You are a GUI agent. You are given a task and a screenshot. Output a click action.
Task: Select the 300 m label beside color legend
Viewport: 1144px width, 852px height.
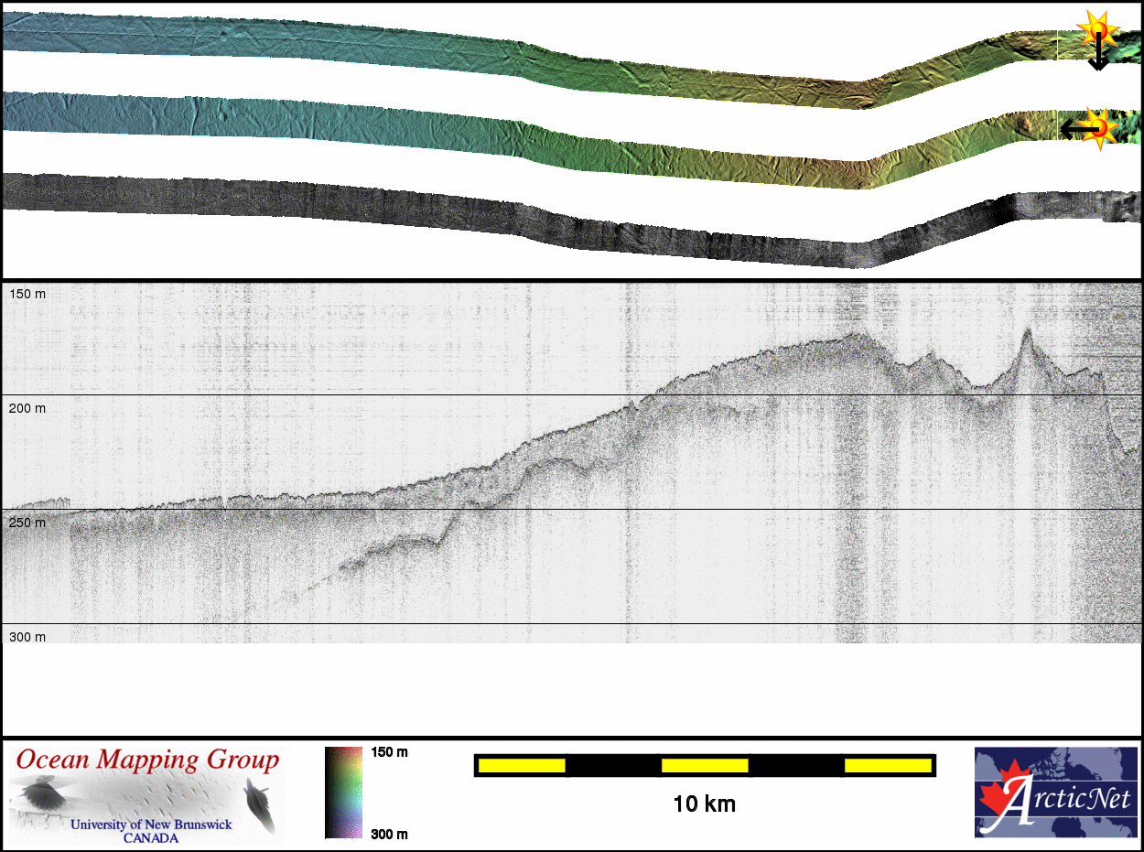click(x=389, y=833)
